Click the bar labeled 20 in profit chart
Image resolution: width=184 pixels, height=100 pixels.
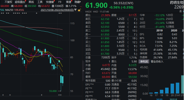click(x=172, y=88)
